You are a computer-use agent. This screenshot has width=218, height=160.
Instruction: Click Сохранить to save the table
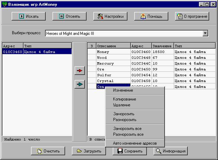(130, 151)
